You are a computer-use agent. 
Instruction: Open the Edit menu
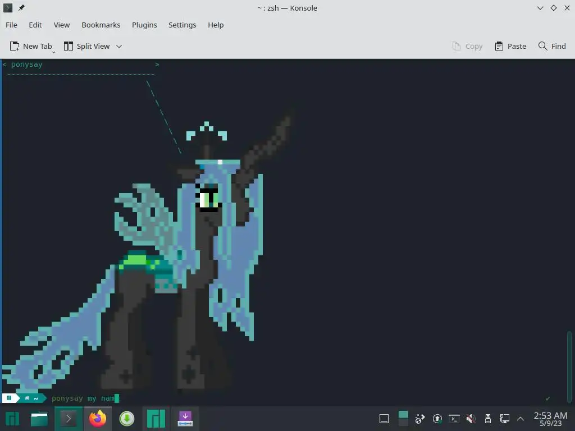tap(35, 25)
